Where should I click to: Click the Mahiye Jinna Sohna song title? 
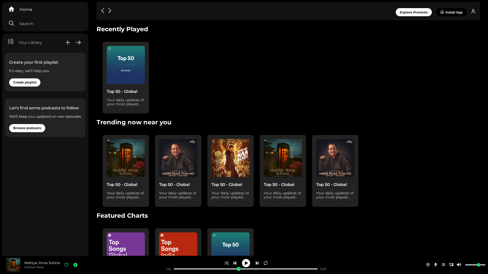pos(42,263)
